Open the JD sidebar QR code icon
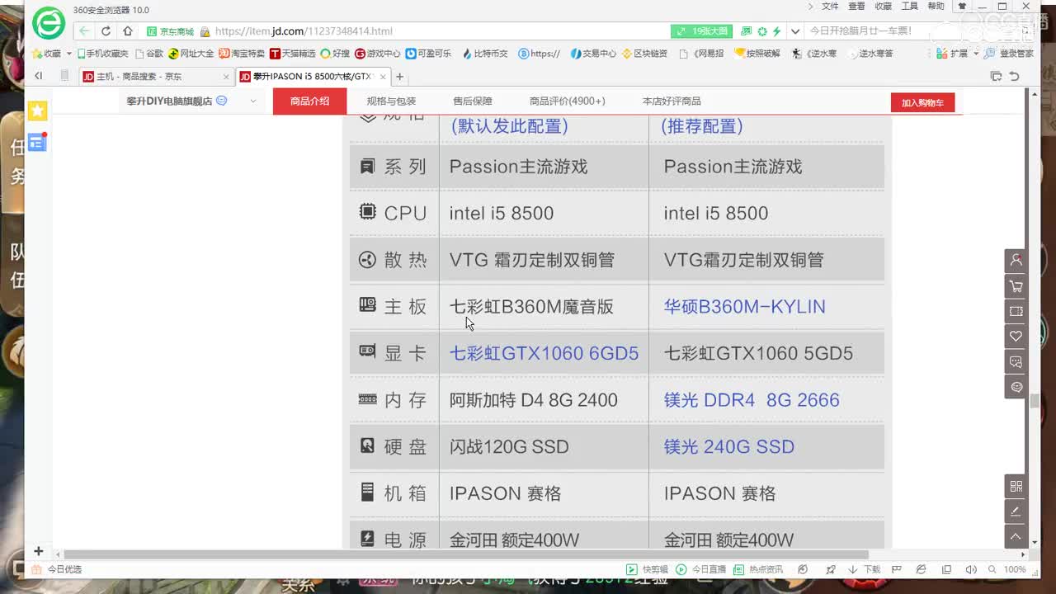 tap(1016, 486)
